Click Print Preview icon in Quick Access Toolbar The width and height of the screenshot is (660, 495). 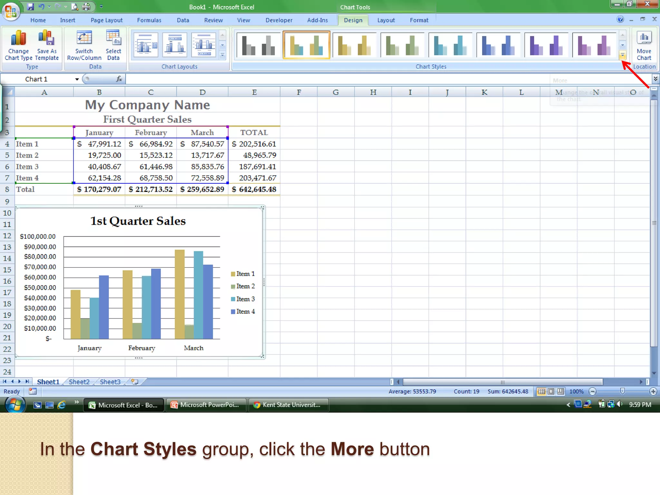click(x=74, y=6)
